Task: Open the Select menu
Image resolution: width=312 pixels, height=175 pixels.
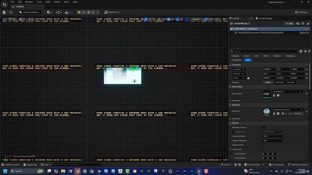Action: coord(57,2)
